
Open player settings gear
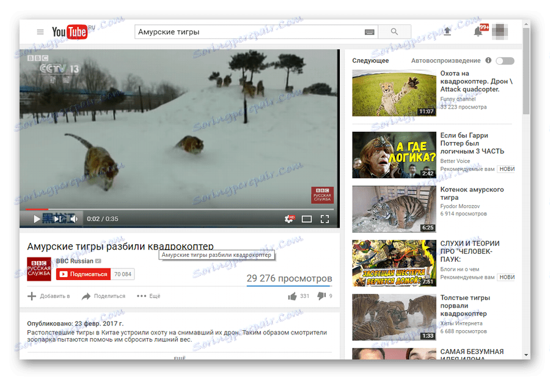point(289,219)
